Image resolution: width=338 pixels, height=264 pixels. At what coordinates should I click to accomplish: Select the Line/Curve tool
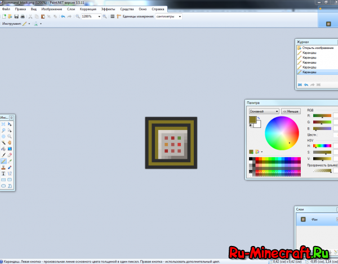point(10,173)
